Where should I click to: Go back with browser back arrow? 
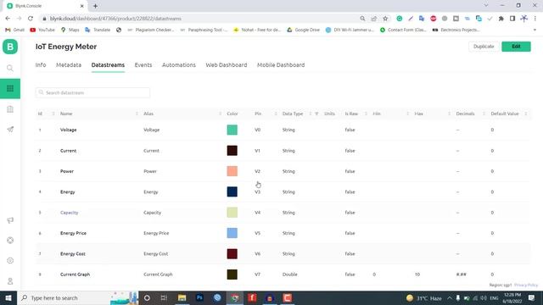(8, 19)
